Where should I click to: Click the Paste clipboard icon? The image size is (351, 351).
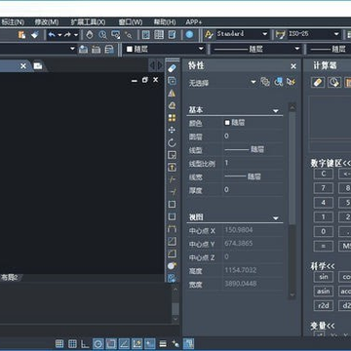pos(21,34)
